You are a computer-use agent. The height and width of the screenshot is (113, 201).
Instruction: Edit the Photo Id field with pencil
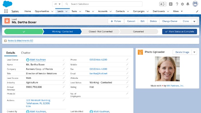click(63, 93)
